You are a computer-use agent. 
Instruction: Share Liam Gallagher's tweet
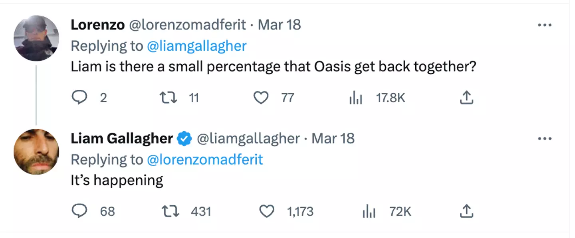point(466,211)
